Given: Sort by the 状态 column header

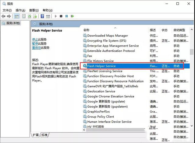Looking at the screenshot, I should click(165, 30).
